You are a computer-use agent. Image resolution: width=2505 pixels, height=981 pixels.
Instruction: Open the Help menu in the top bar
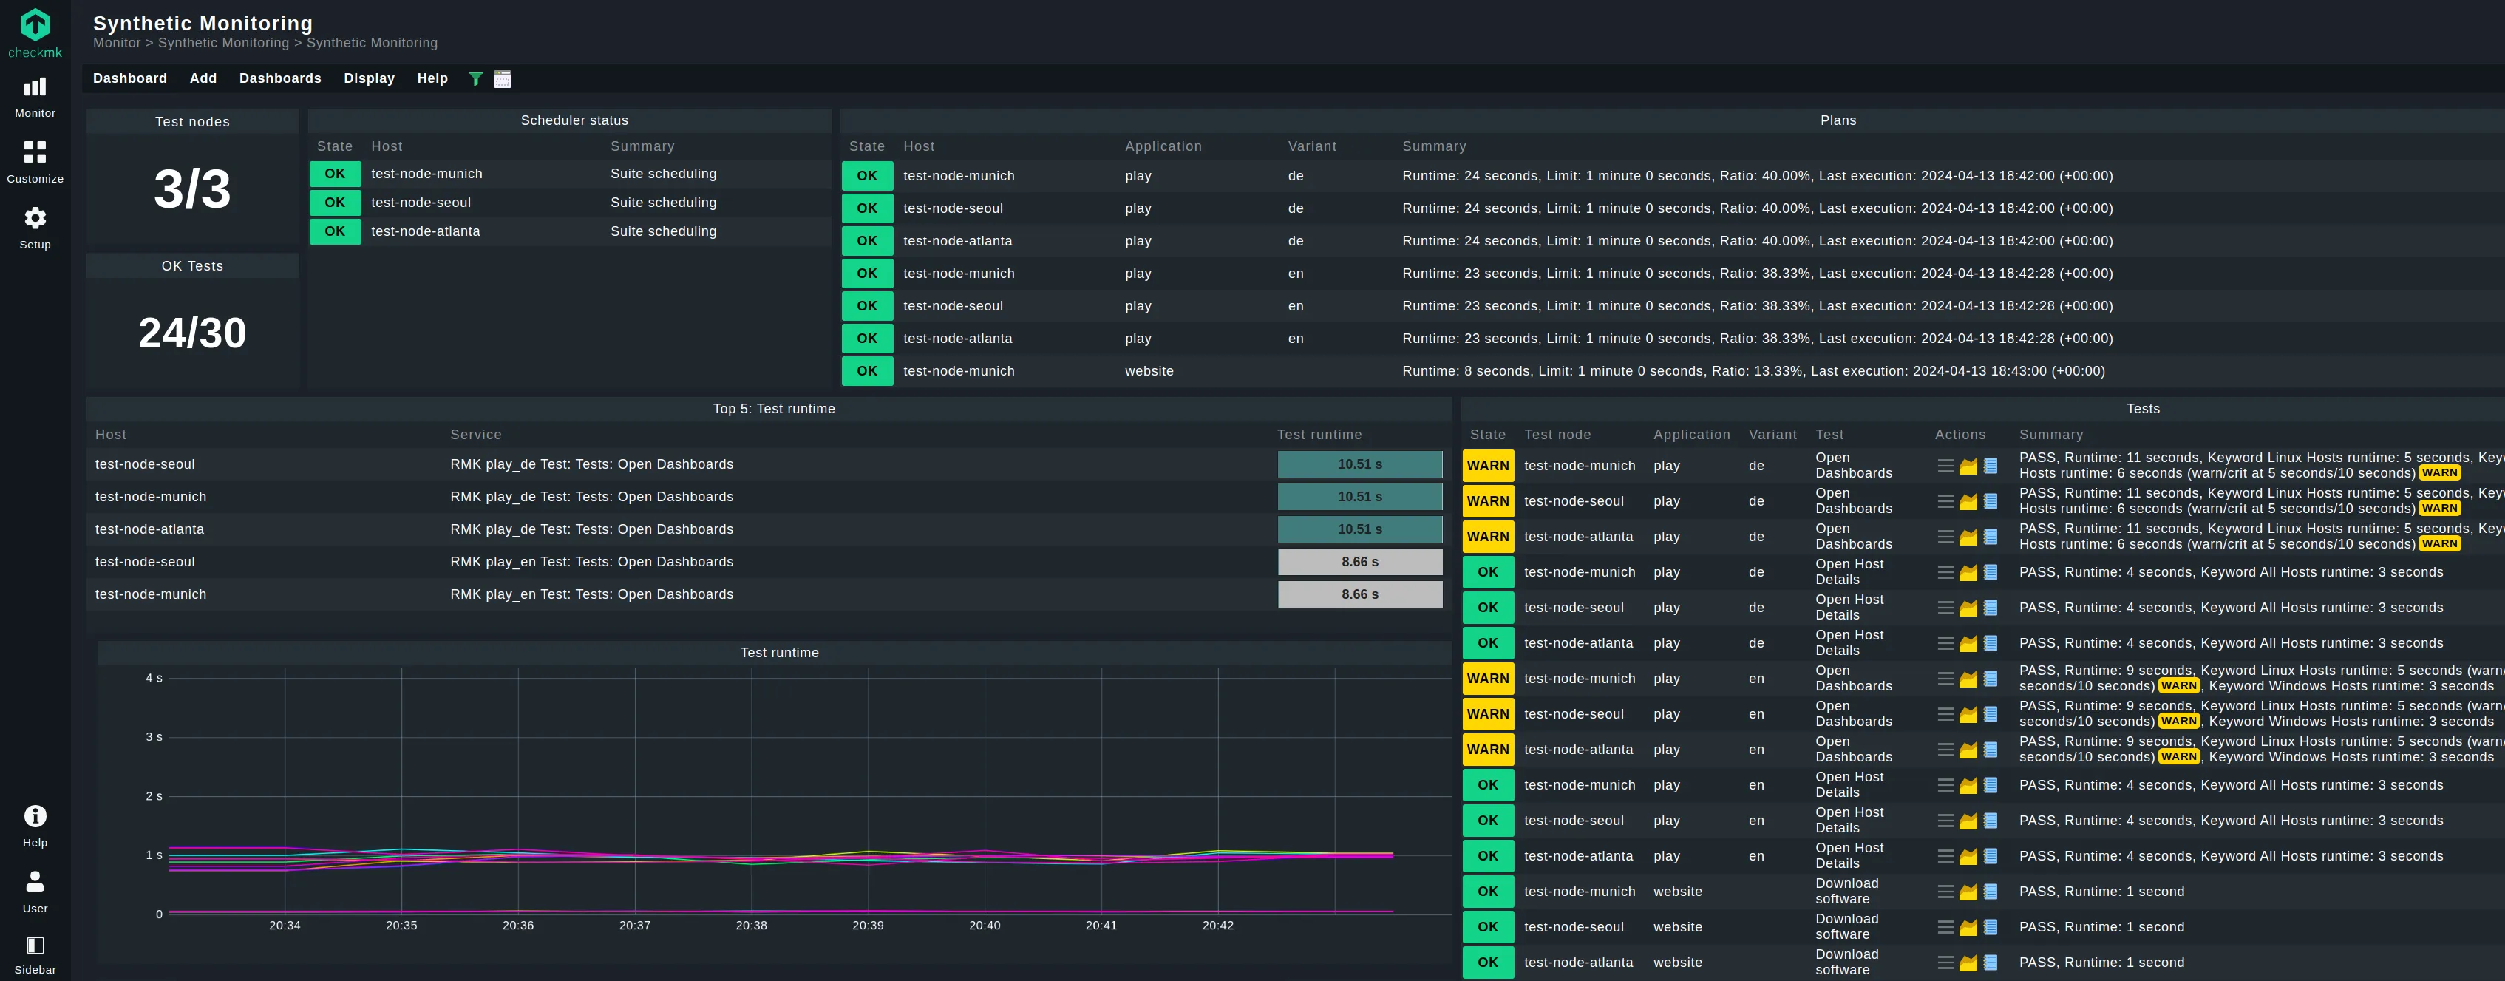pos(432,79)
